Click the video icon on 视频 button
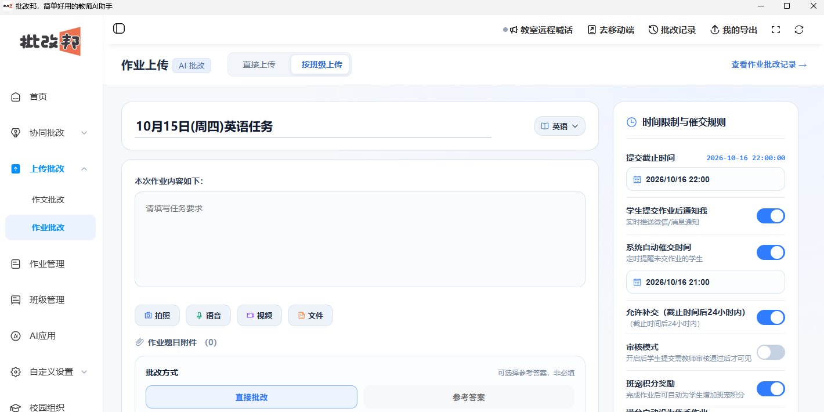This screenshot has height=412, width=824. pos(250,316)
